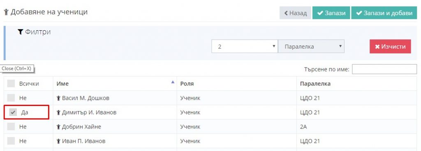Click the filter funnel icon beside Филтри

[x=21, y=32]
